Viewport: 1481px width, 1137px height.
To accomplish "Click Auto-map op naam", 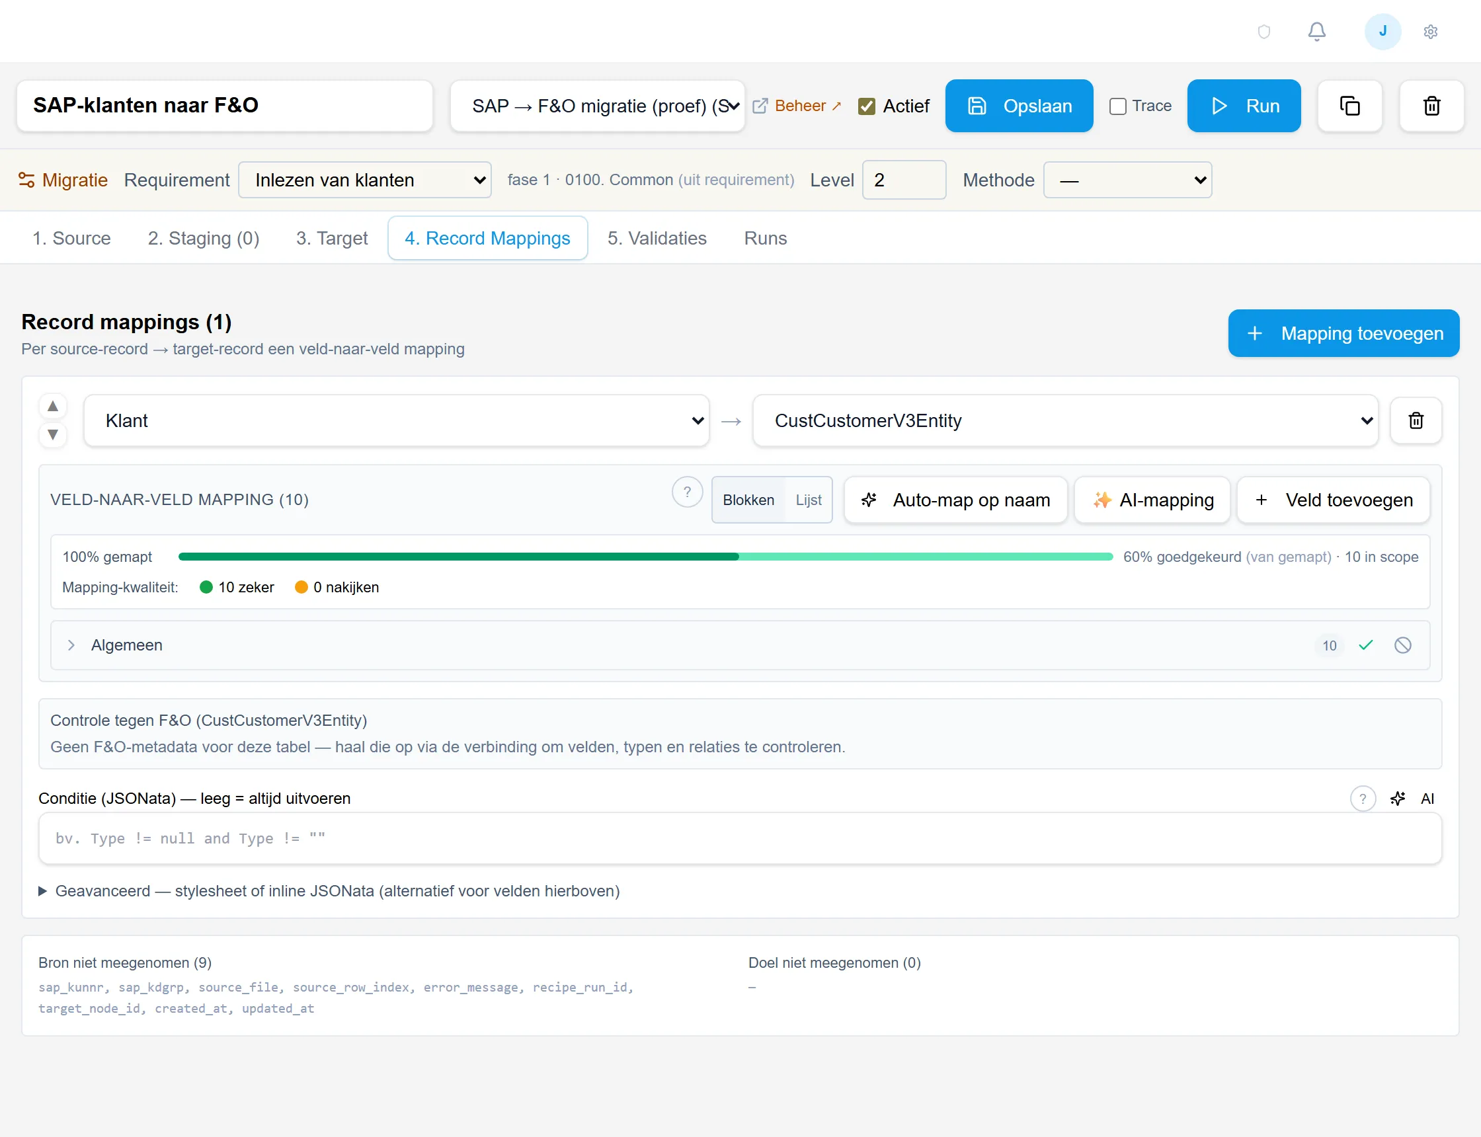I will [955, 500].
